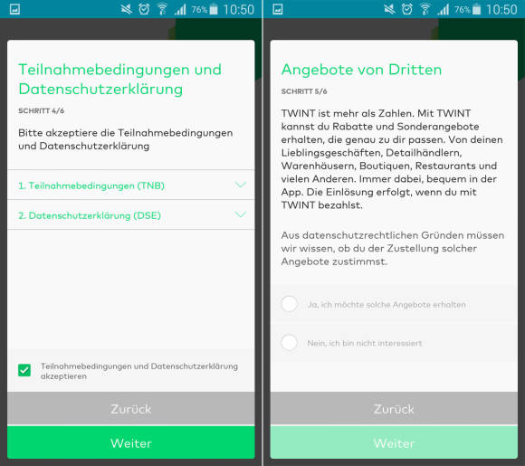Screen dimensions: 525x466
Task: Expand the Teilnahmebedingungen (TNB) chevron
Action: point(241,185)
